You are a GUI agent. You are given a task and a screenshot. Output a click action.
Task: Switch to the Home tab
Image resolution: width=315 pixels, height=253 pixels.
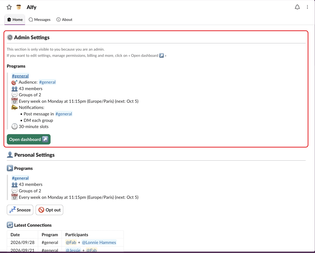[x=15, y=20]
